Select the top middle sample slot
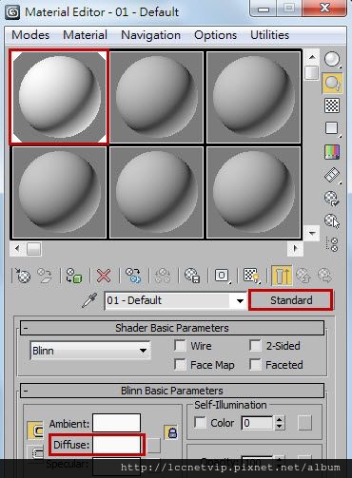This screenshot has width=352, height=478. (x=157, y=97)
